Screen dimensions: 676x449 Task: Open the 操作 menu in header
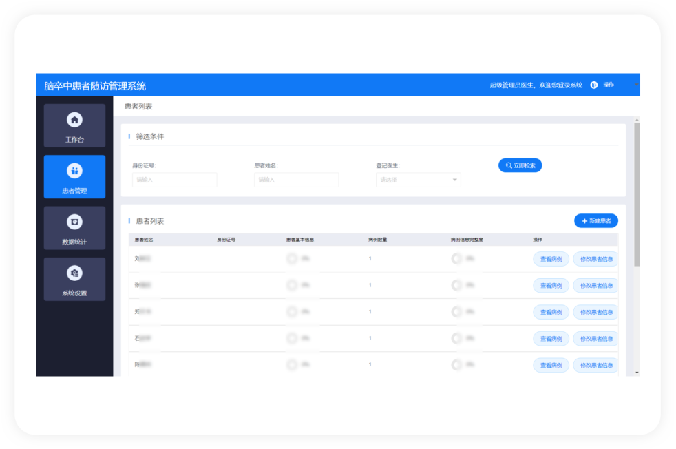(x=609, y=85)
